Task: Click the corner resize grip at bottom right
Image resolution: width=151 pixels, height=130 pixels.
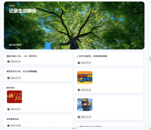Action: pos(150,128)
